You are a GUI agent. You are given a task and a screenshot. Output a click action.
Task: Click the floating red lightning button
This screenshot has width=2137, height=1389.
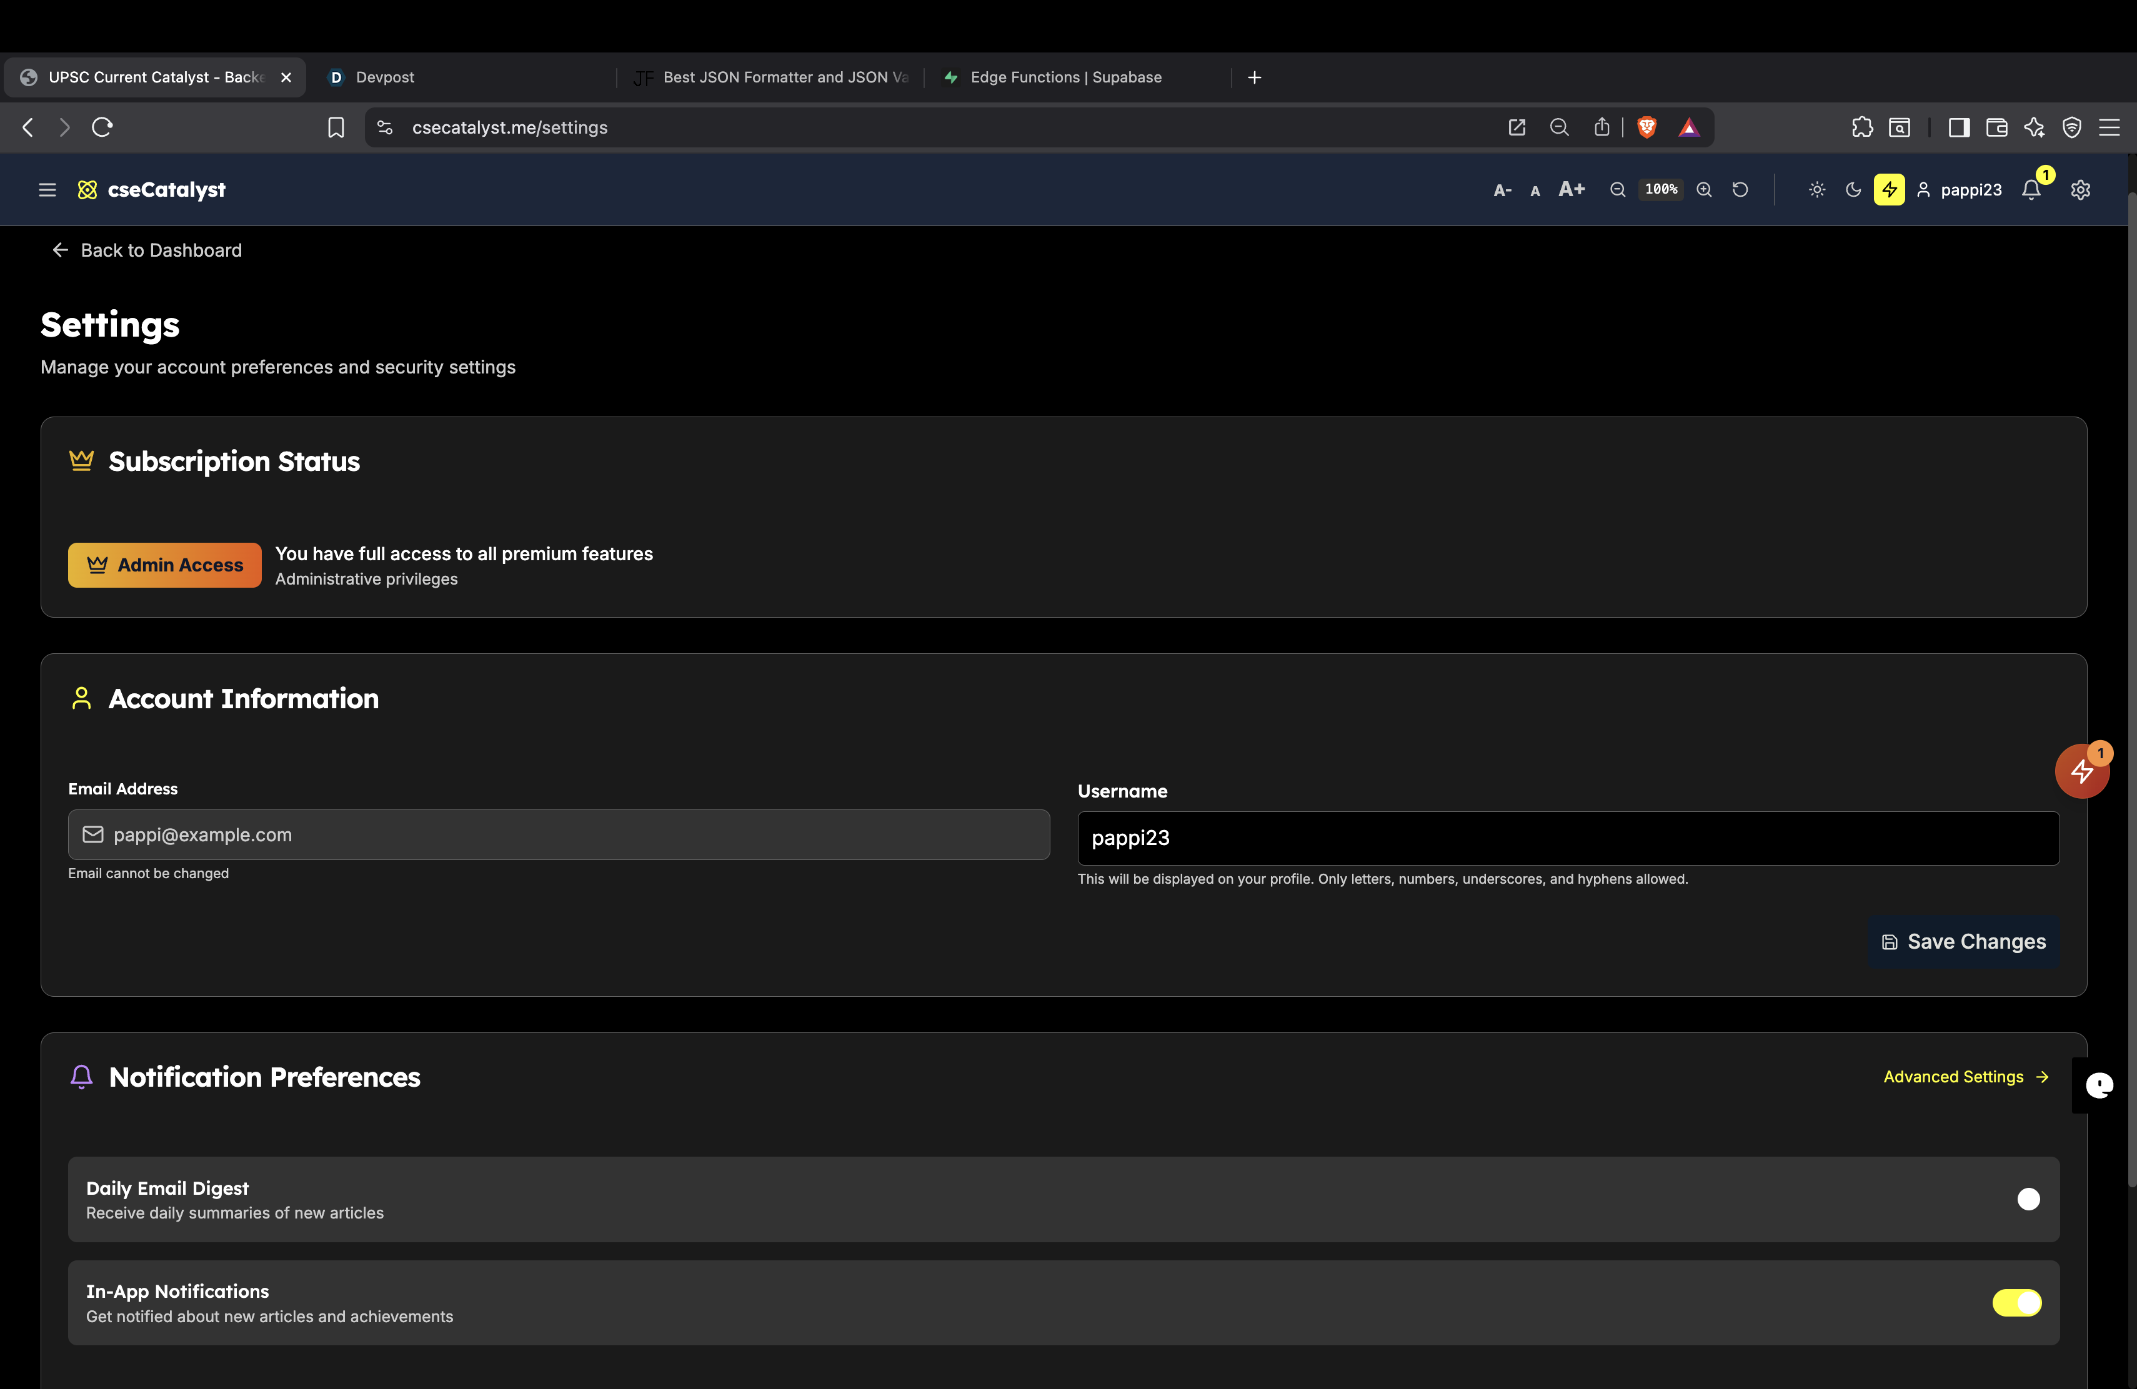coord(2081,771)
